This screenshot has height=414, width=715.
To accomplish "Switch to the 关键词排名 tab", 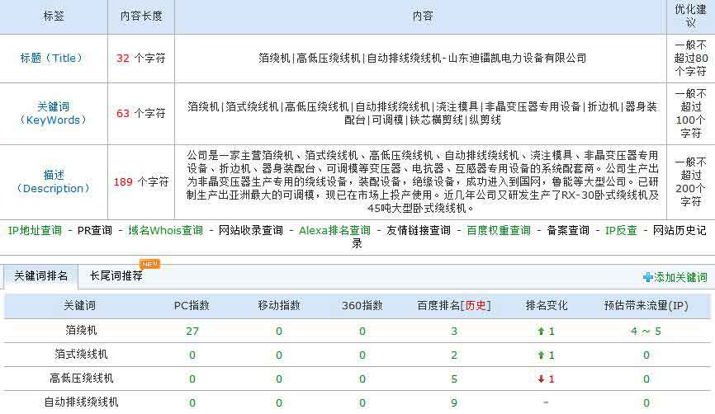I will coord(40,276).
